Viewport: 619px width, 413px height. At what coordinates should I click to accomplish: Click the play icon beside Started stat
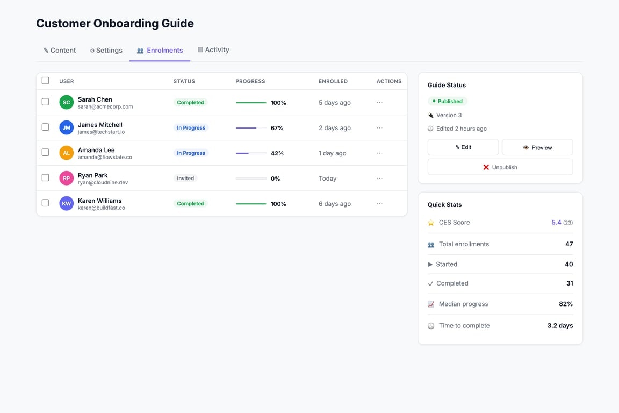point(430,264)
